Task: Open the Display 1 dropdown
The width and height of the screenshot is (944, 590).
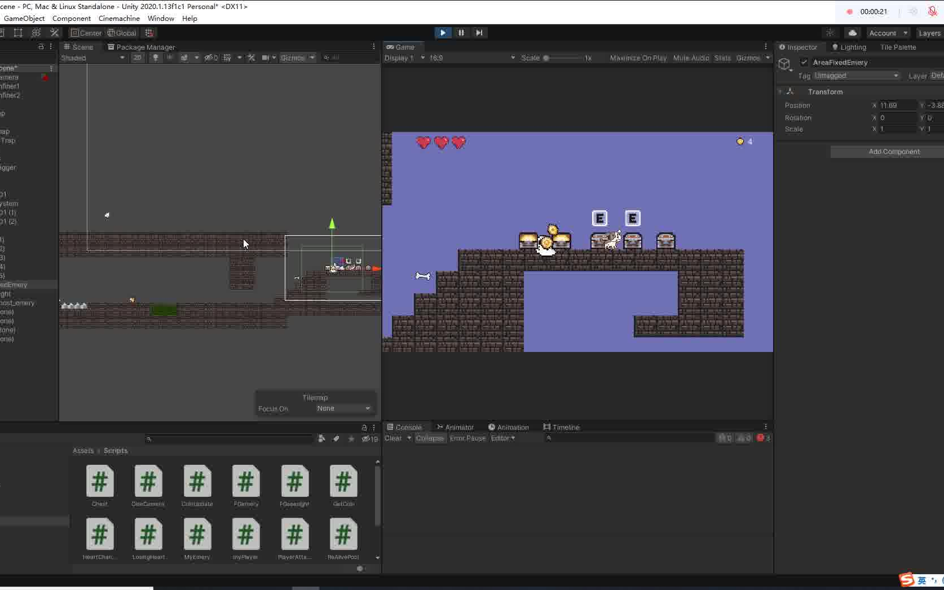Action: pyautogui.click(x=402, y=58)
